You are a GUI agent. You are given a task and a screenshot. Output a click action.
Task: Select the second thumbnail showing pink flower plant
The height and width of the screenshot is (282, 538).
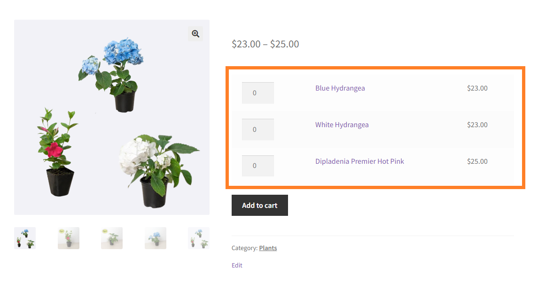[68, 238]
